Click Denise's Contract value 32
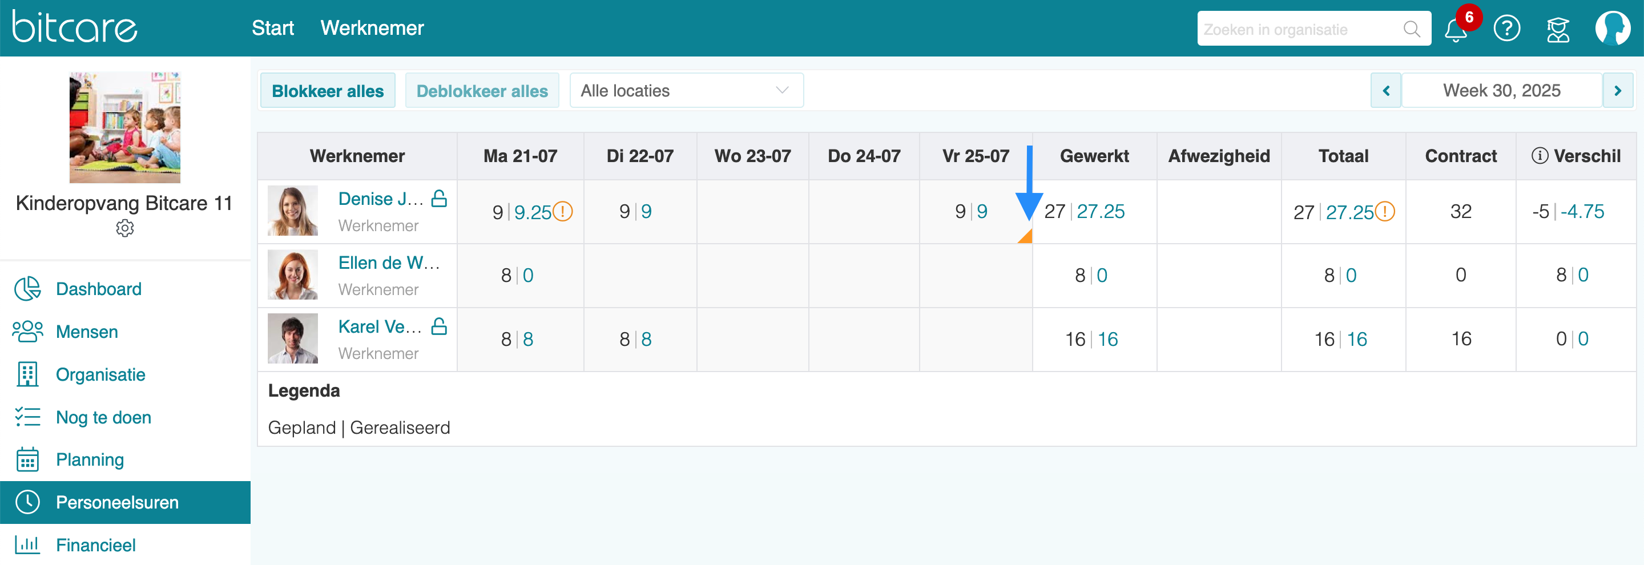1644x565 pixels. tap(1460, 212)
